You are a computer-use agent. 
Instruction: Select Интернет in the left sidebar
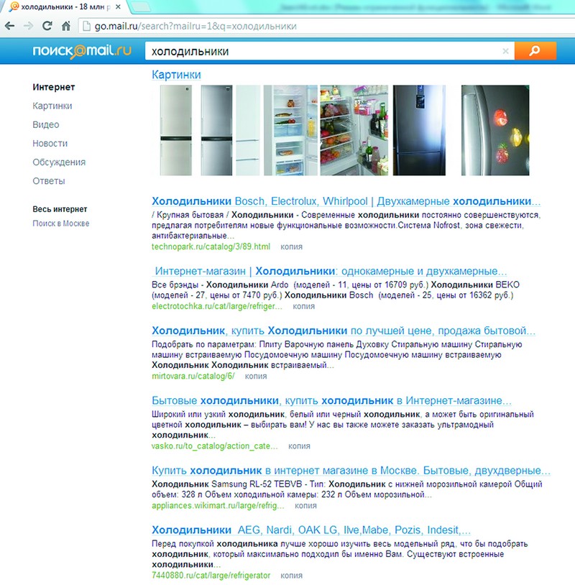54,87
